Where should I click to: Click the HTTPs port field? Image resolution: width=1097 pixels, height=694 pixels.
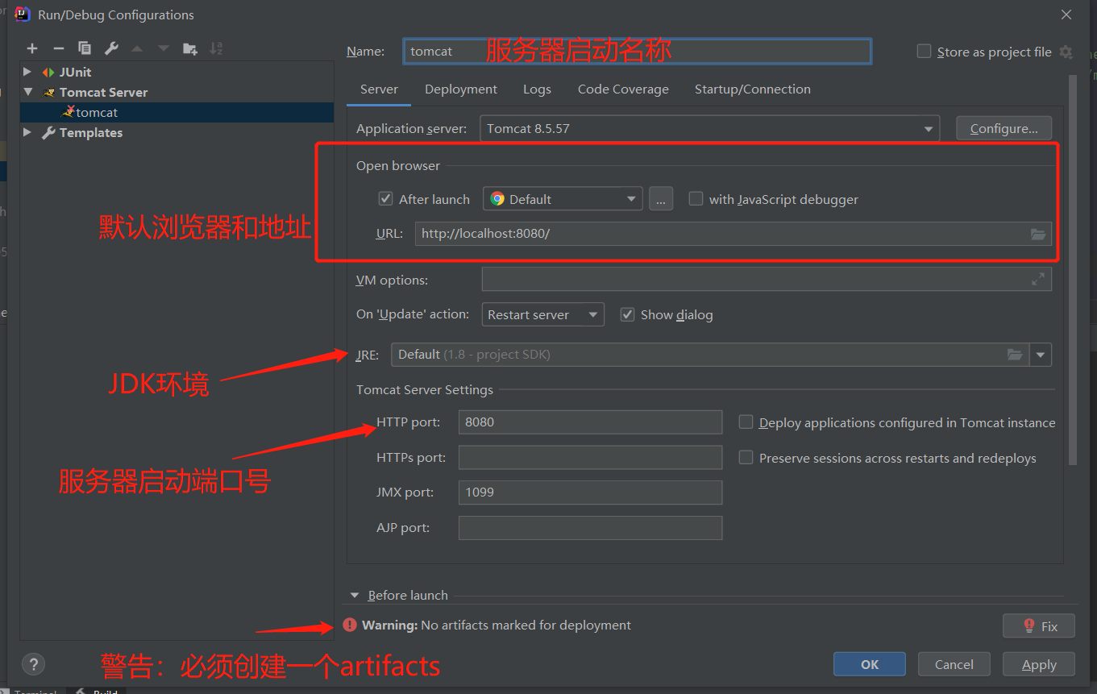(590, 458)
